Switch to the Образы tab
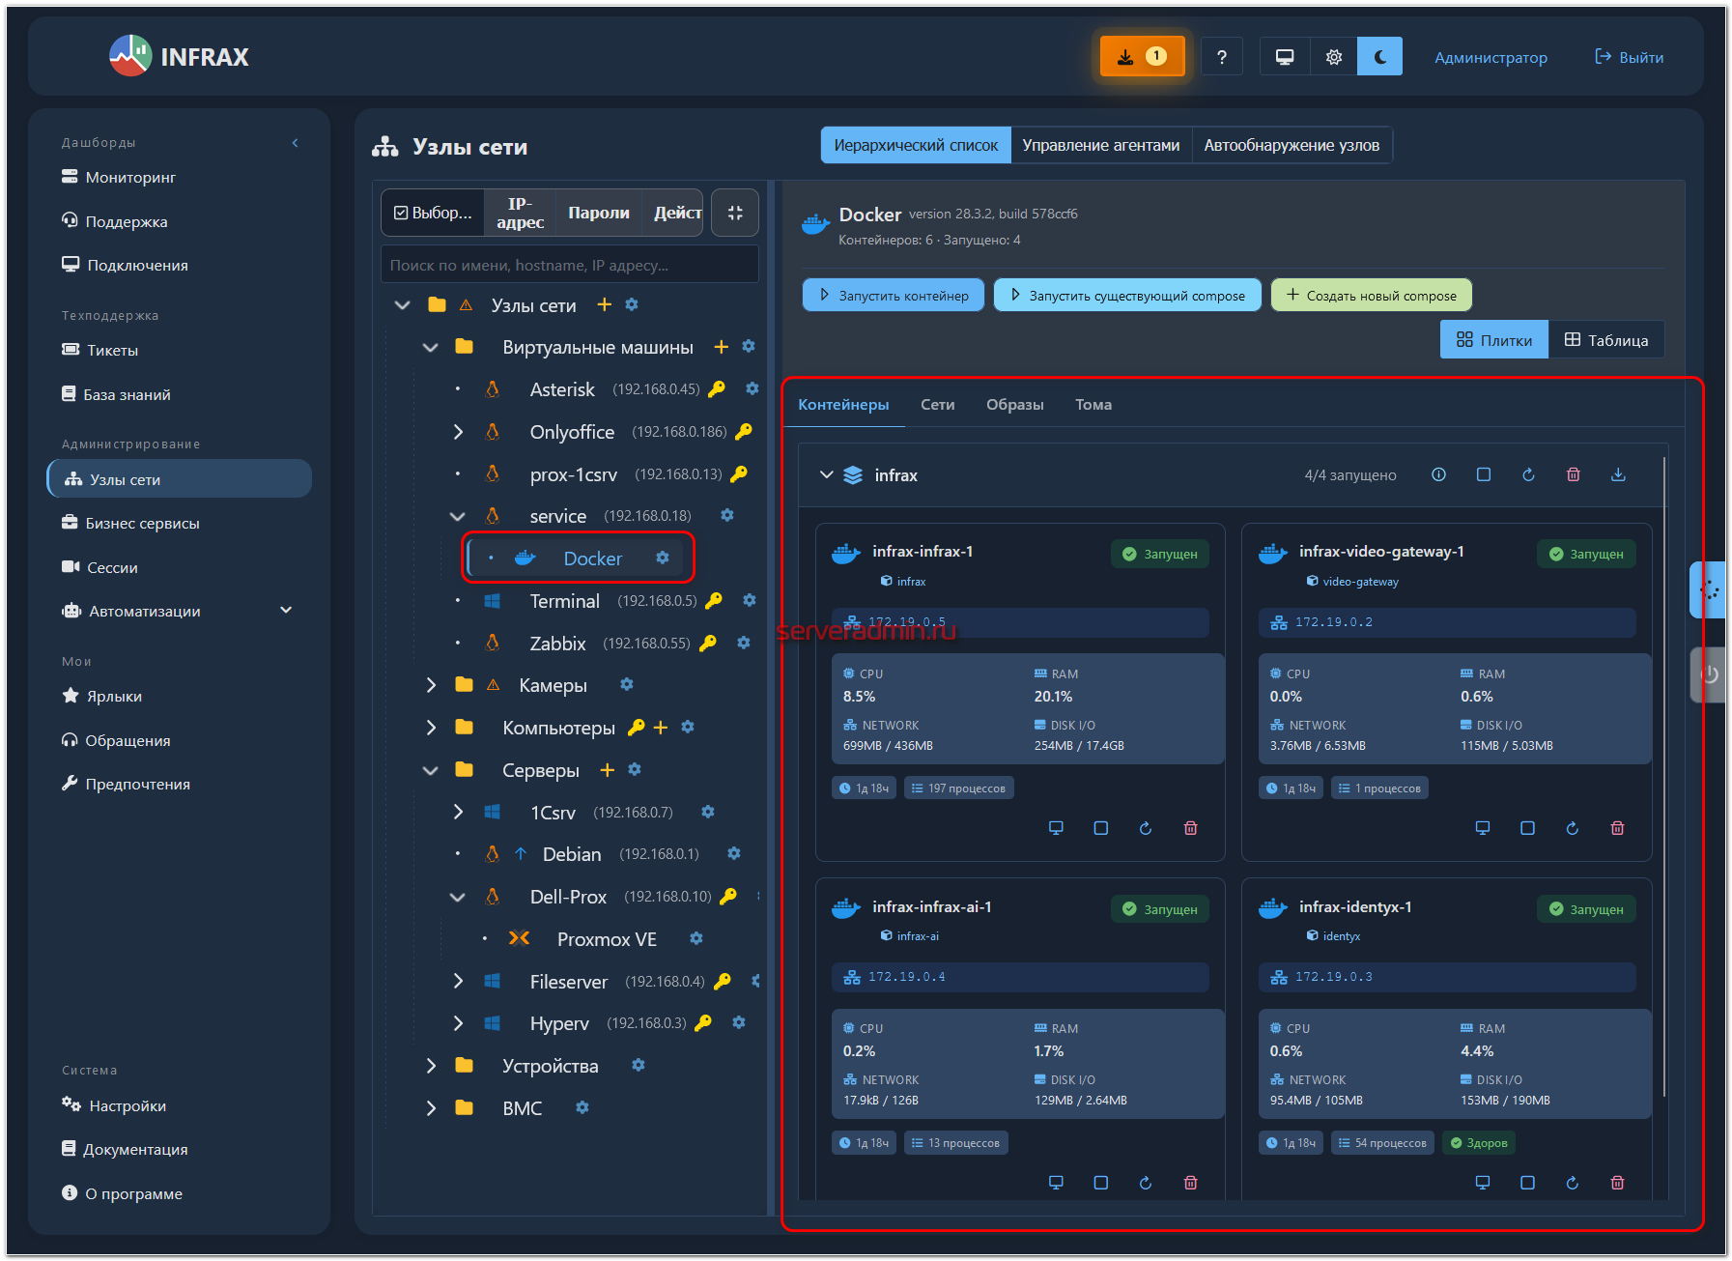Image resolution: width=1732 pixels, height=1261 pixels. 1014,405
